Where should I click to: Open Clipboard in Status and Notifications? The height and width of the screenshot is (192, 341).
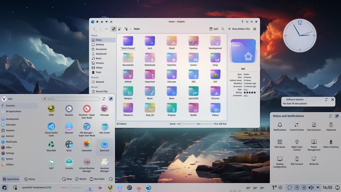(x=331, y=126)
